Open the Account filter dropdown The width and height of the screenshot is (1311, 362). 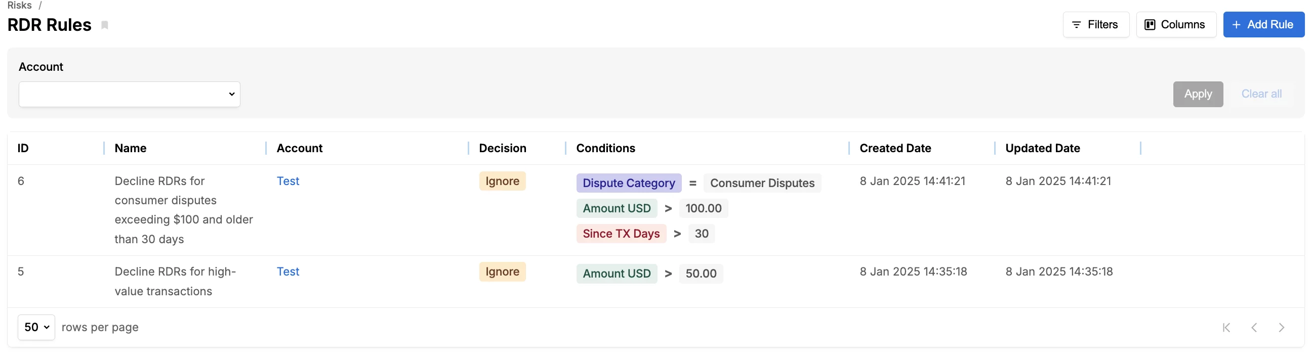point(129,94)
